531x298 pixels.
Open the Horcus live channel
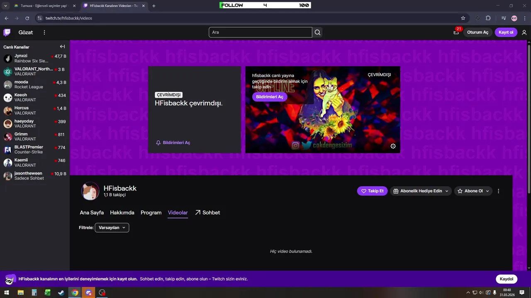35,111
